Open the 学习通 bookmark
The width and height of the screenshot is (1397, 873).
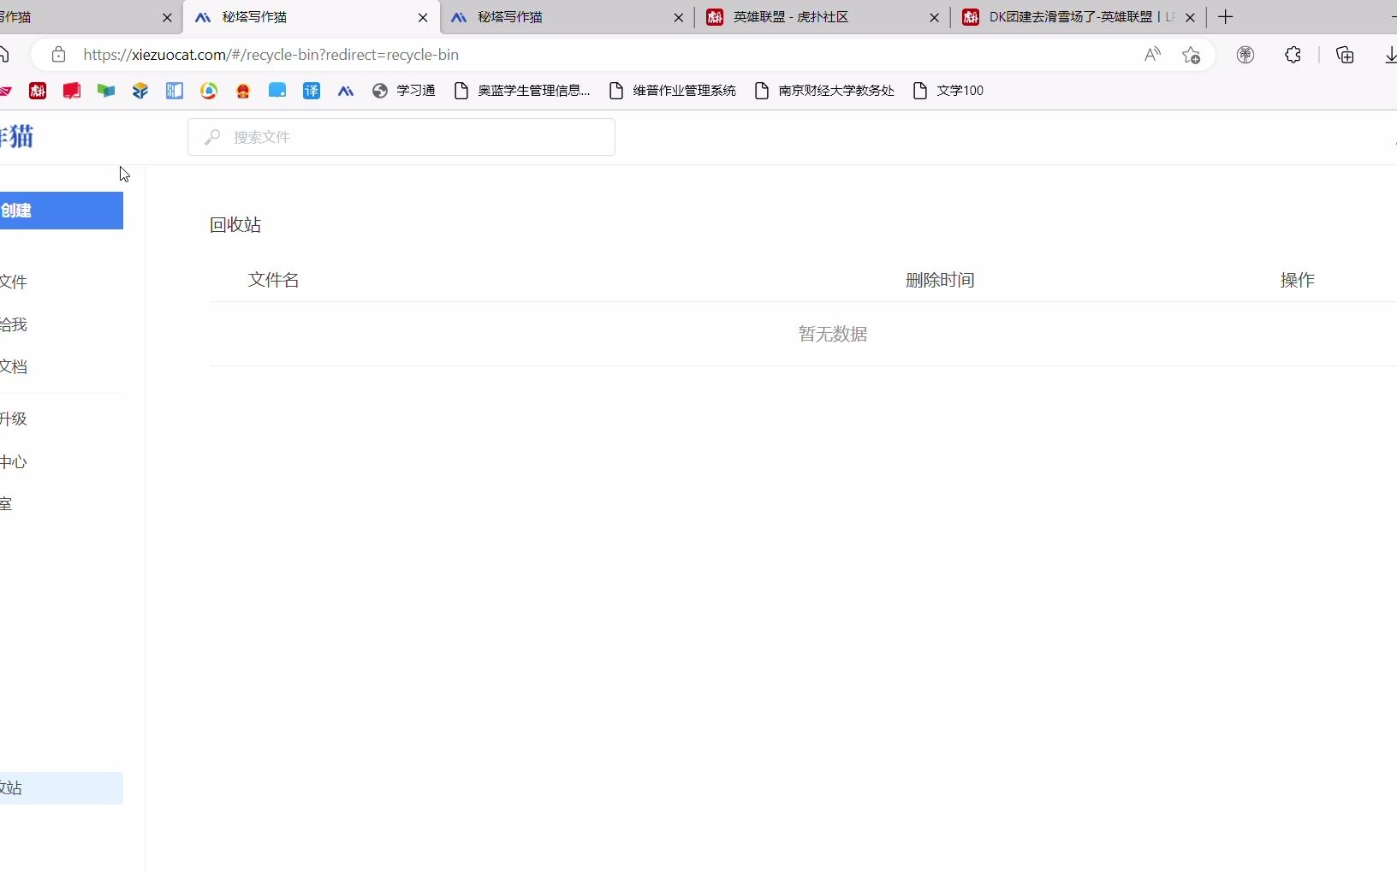(x=404, y=91)
